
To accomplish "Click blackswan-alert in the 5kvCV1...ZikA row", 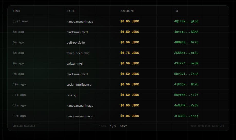I will [77, 74].
